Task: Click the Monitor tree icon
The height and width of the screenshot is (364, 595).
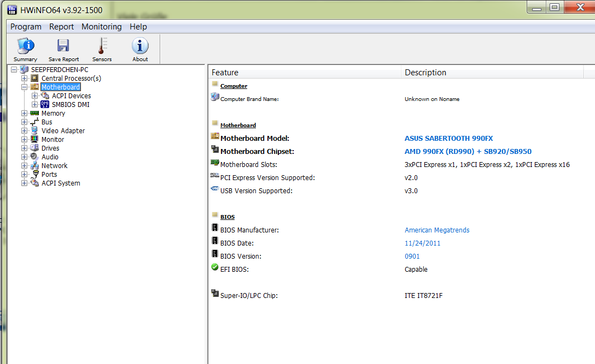Action: tap(34, 139)
